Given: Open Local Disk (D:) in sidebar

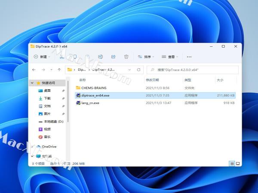Looking at the screenshot, I should tap(54, 121).
